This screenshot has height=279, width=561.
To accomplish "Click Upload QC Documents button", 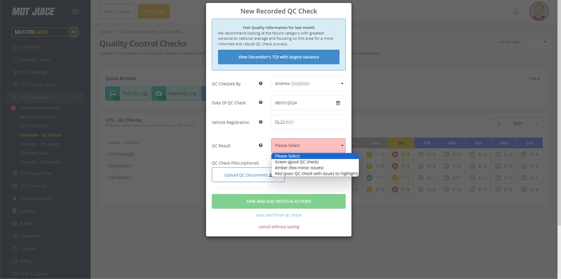I will tap(248, 175).
